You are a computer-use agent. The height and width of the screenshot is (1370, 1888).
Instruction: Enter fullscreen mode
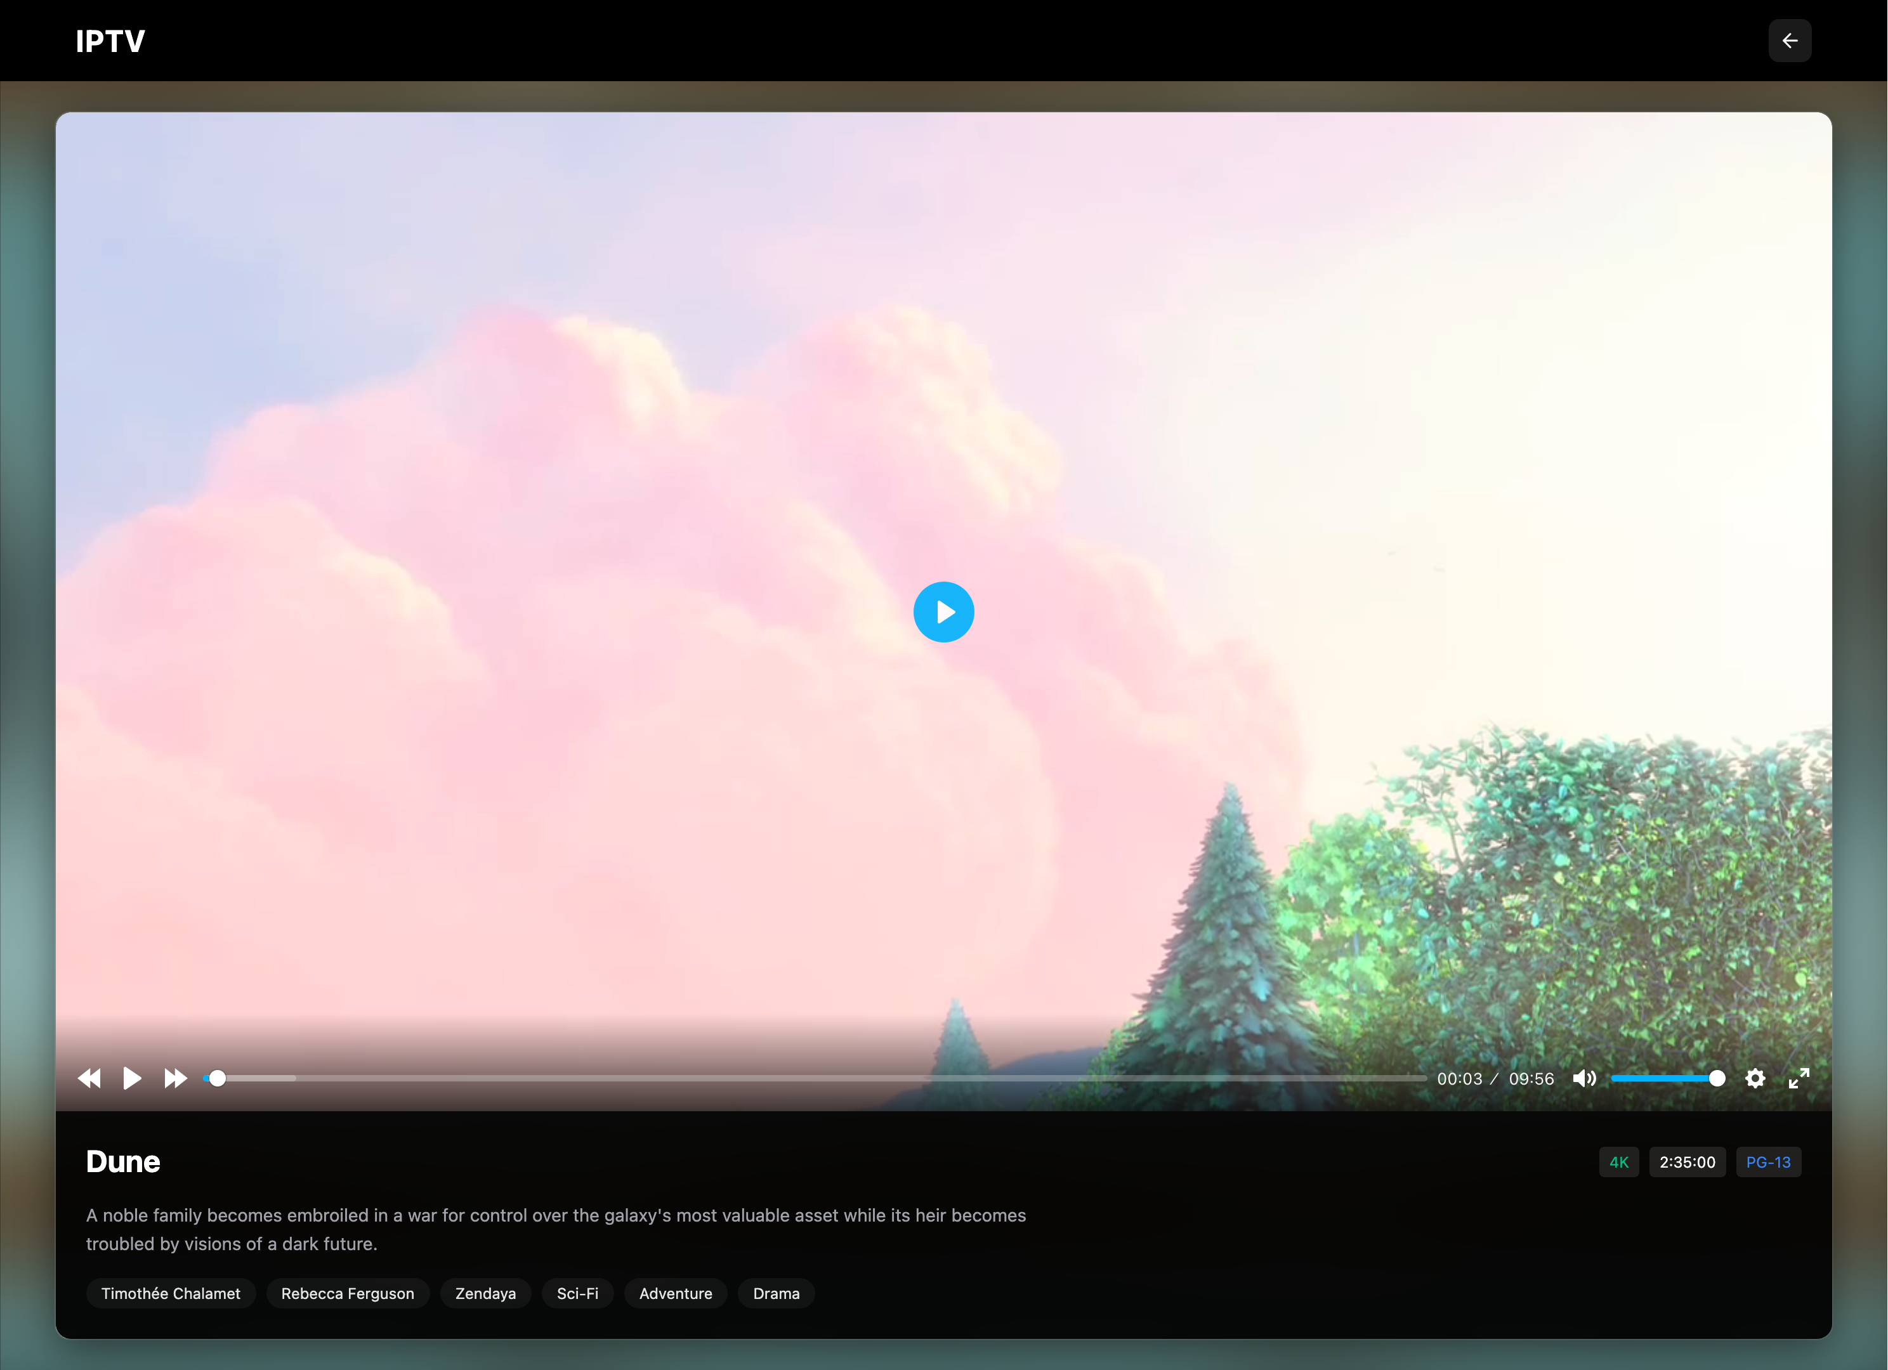pos(1798,1079)
